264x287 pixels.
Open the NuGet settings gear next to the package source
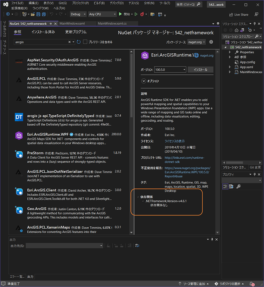[211, 42]
